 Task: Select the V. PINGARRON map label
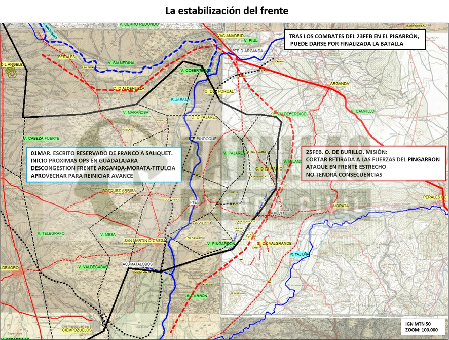[x=221, y=244]
